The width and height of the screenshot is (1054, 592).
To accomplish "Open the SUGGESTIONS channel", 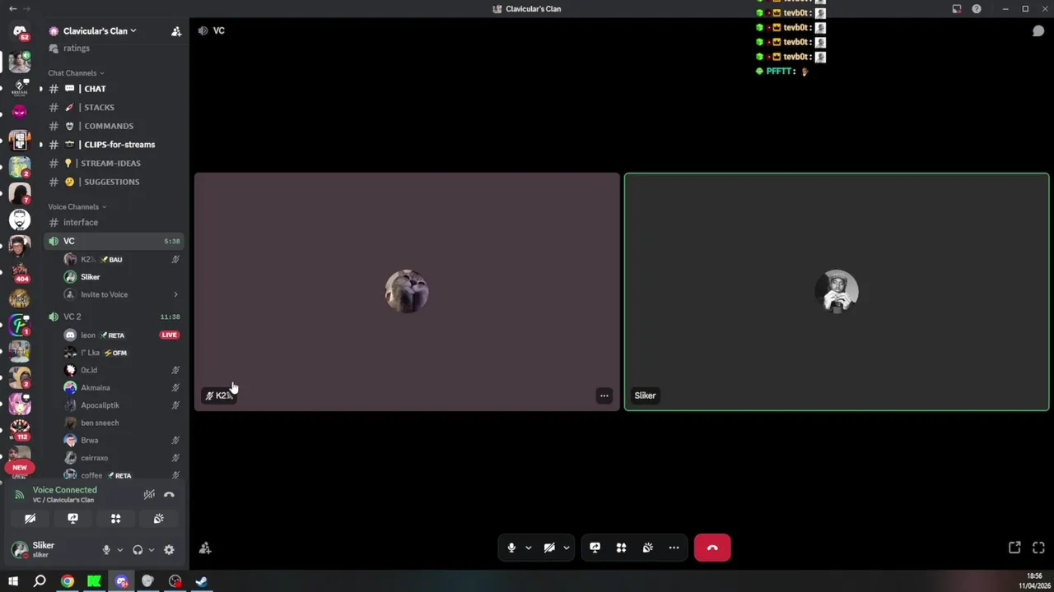I will point(114,182).
